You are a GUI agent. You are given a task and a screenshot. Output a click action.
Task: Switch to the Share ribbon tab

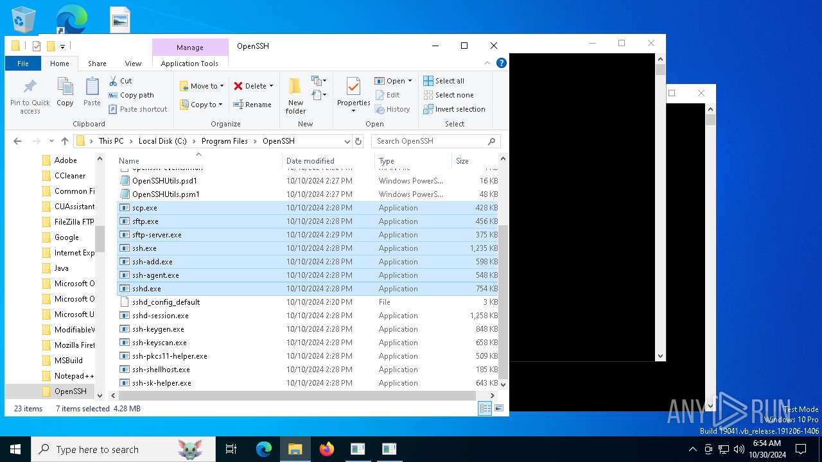point(97,64)
